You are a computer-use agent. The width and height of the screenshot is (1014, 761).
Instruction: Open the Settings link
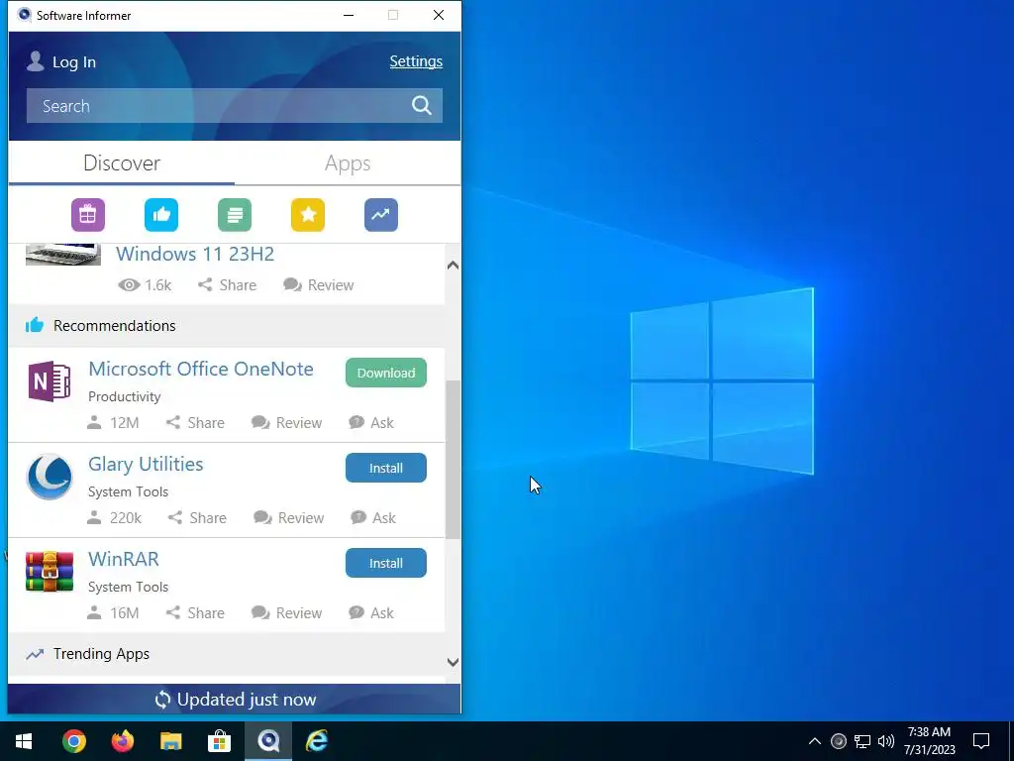pos(416,61)
